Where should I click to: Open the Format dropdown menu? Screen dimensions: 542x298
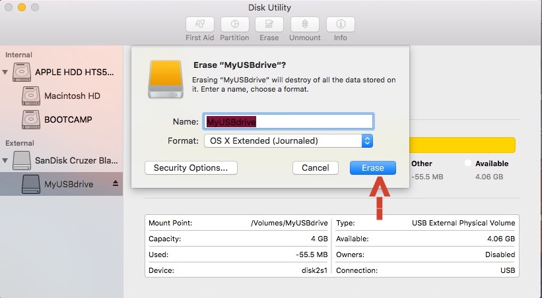coord(288,140)
